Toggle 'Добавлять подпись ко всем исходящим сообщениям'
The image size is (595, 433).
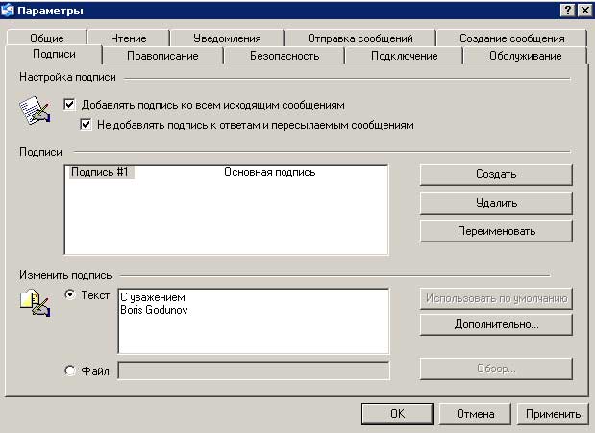(69, 104)
